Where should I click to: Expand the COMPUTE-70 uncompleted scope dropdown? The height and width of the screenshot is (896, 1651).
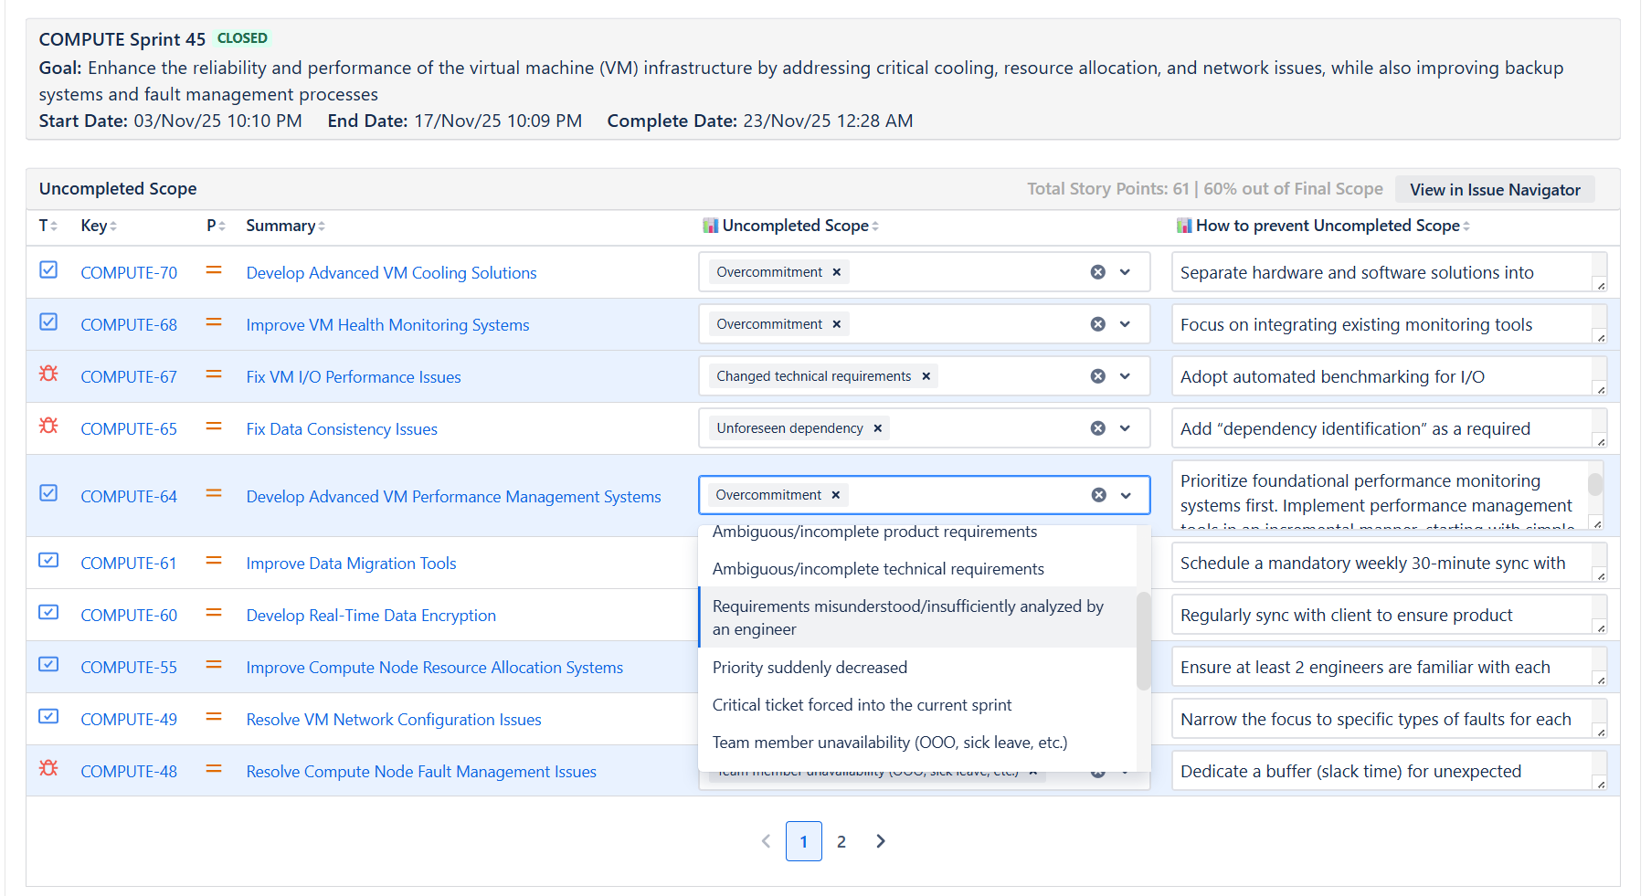coord(1125,272)
